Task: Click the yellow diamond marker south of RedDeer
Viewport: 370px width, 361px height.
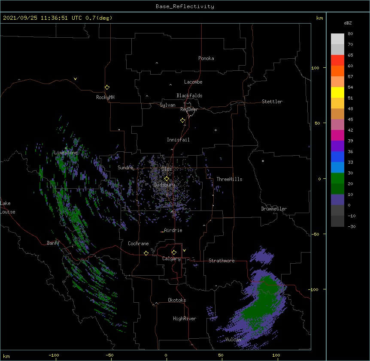Action: tap(182, 120)
